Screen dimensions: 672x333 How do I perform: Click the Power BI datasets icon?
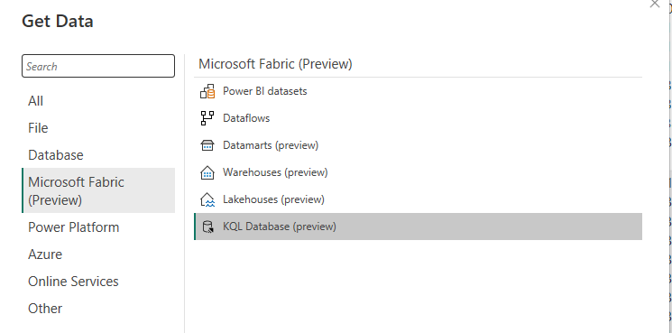point(207,91)
